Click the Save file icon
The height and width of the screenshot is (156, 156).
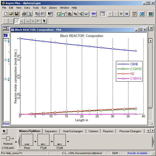16,14
